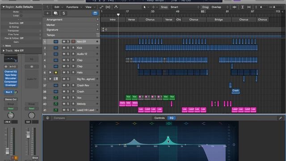
Task: Mute the Nint Eff track
Action: [64, 42]
